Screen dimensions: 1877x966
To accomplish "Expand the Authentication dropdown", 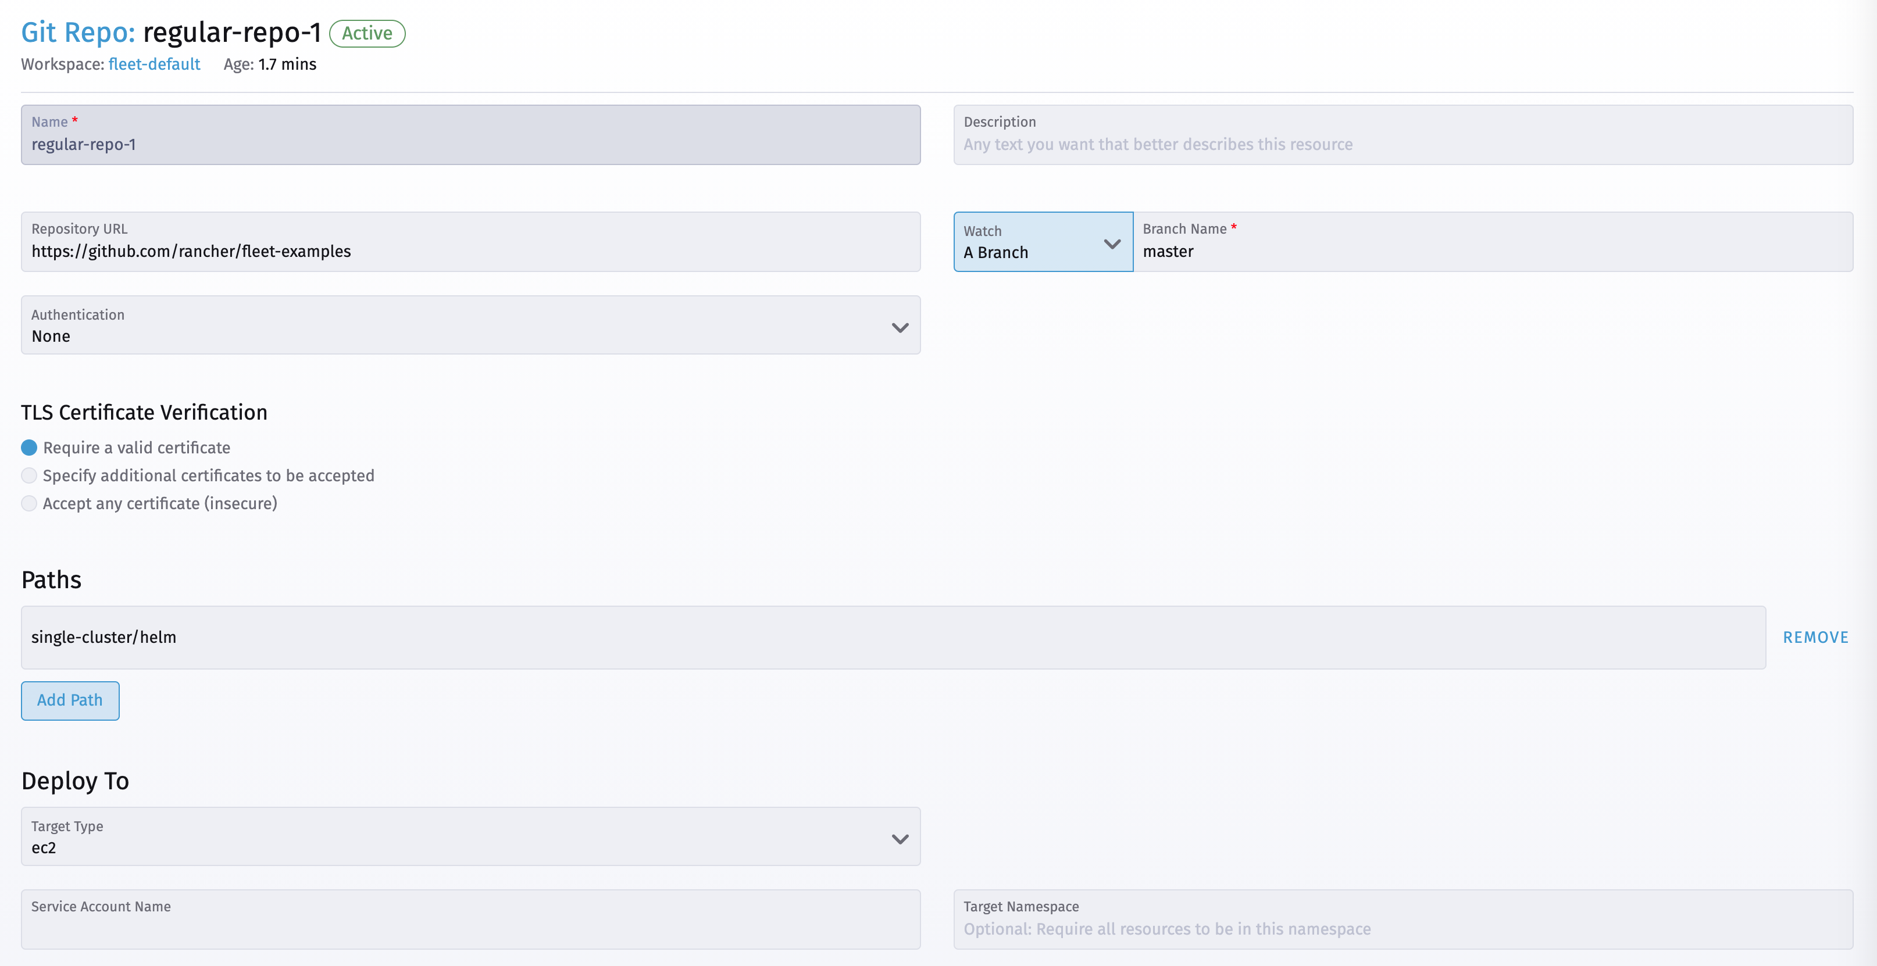I will coord(470,325).
